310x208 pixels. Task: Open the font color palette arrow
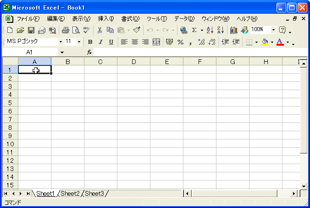pos(288,42)
